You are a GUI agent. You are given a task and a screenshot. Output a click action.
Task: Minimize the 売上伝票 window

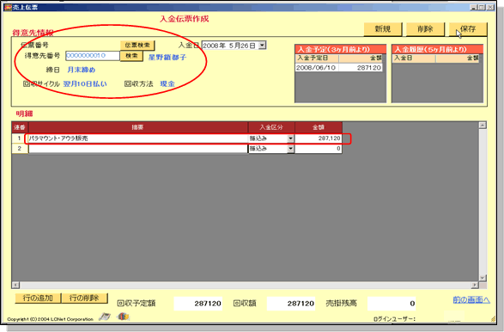click(473, 7)
